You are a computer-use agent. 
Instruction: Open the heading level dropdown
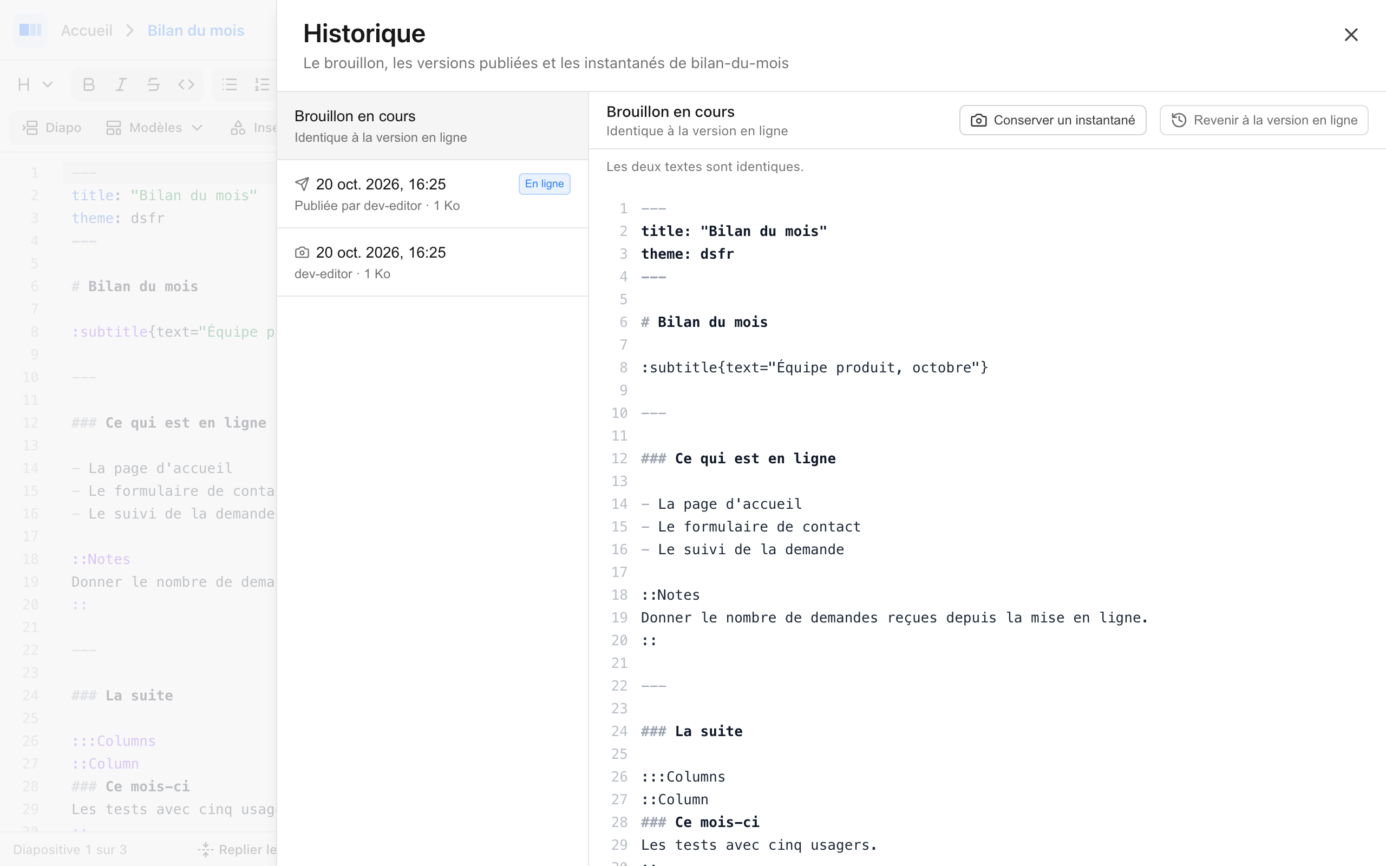point(35,85)
